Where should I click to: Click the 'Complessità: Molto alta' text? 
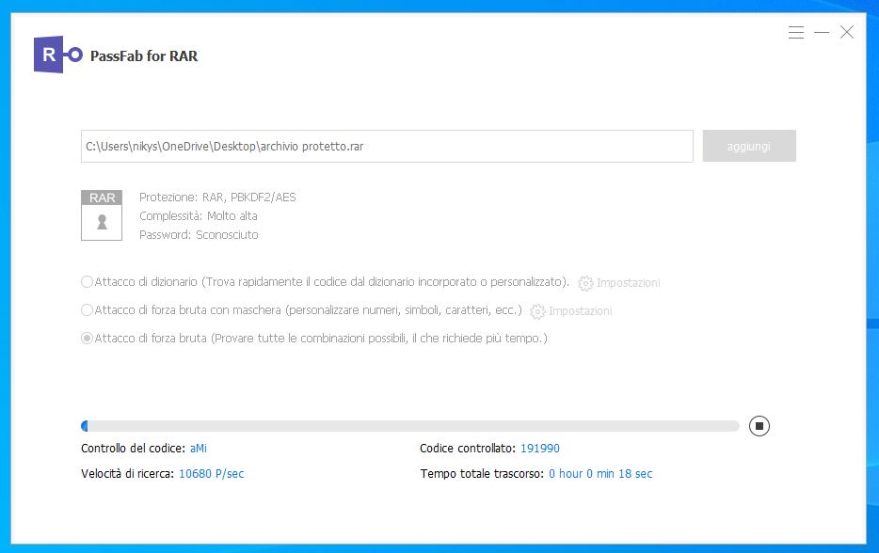click(x=199, y=215)
